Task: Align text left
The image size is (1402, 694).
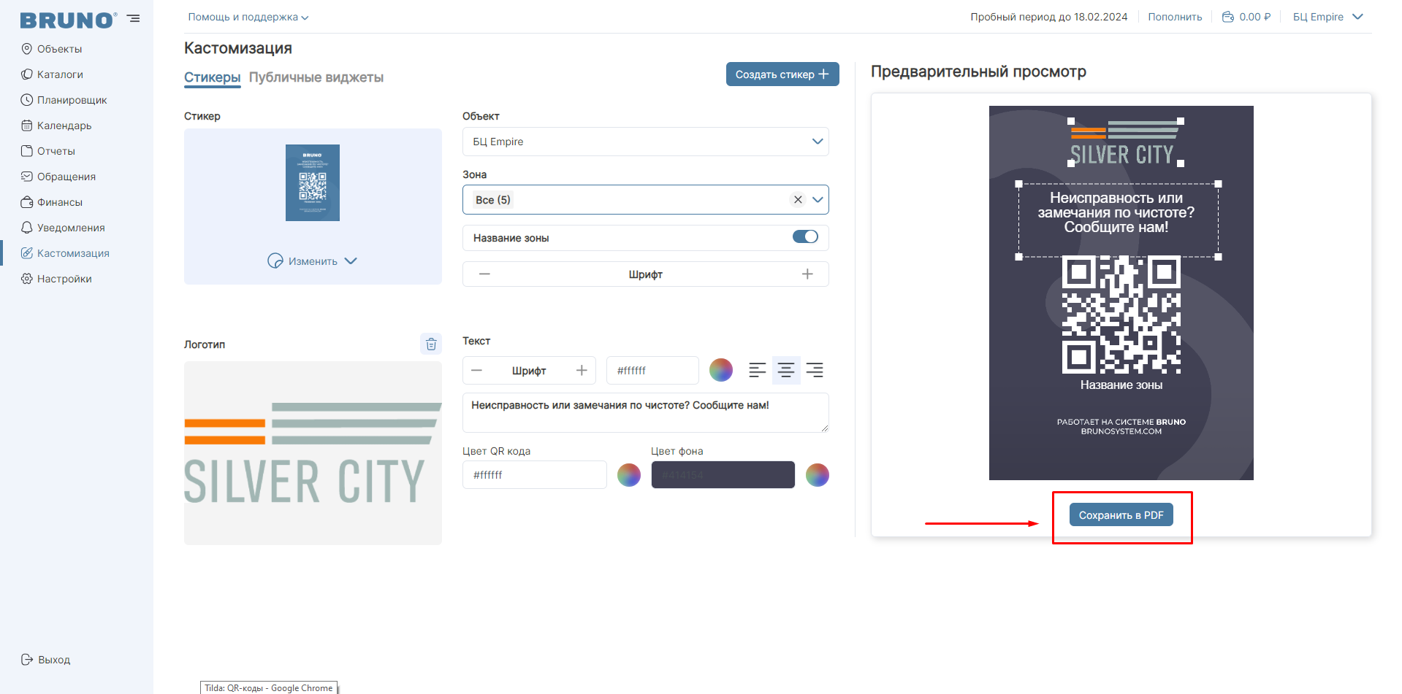Action: [758, 370]
